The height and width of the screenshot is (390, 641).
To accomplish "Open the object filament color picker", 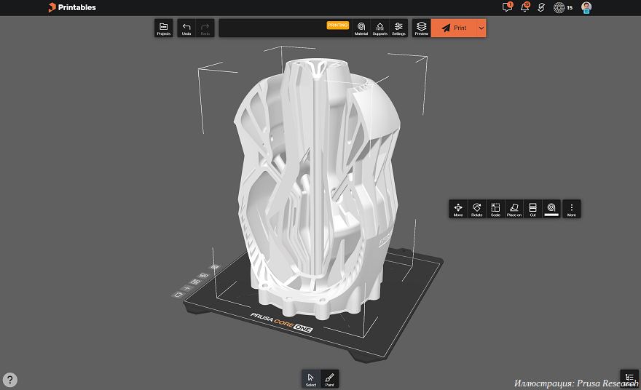I will [551, 209].
